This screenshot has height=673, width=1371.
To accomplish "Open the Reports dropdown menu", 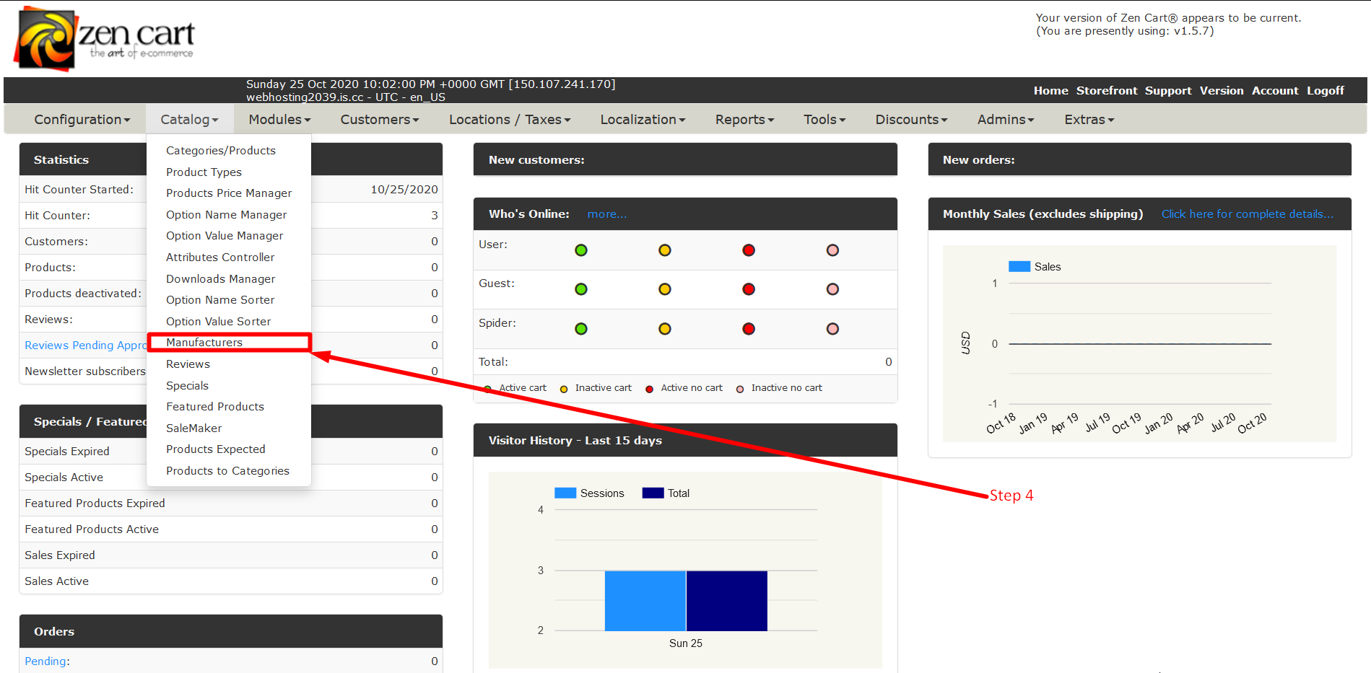I will [744, 120].
